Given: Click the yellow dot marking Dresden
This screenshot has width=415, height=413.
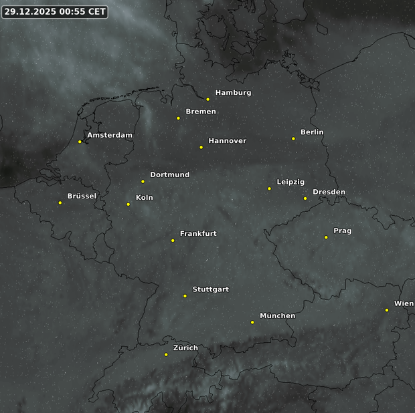Looking at the screenshot, I should click(305, 198).
